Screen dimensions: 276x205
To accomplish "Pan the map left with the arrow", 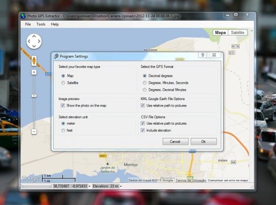I will [29, 41].
